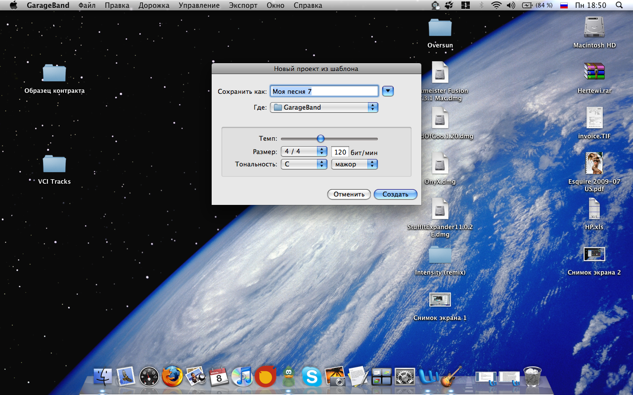Open the Trash in the Dock
Viewport: 633px width, 395px height.
533,377
